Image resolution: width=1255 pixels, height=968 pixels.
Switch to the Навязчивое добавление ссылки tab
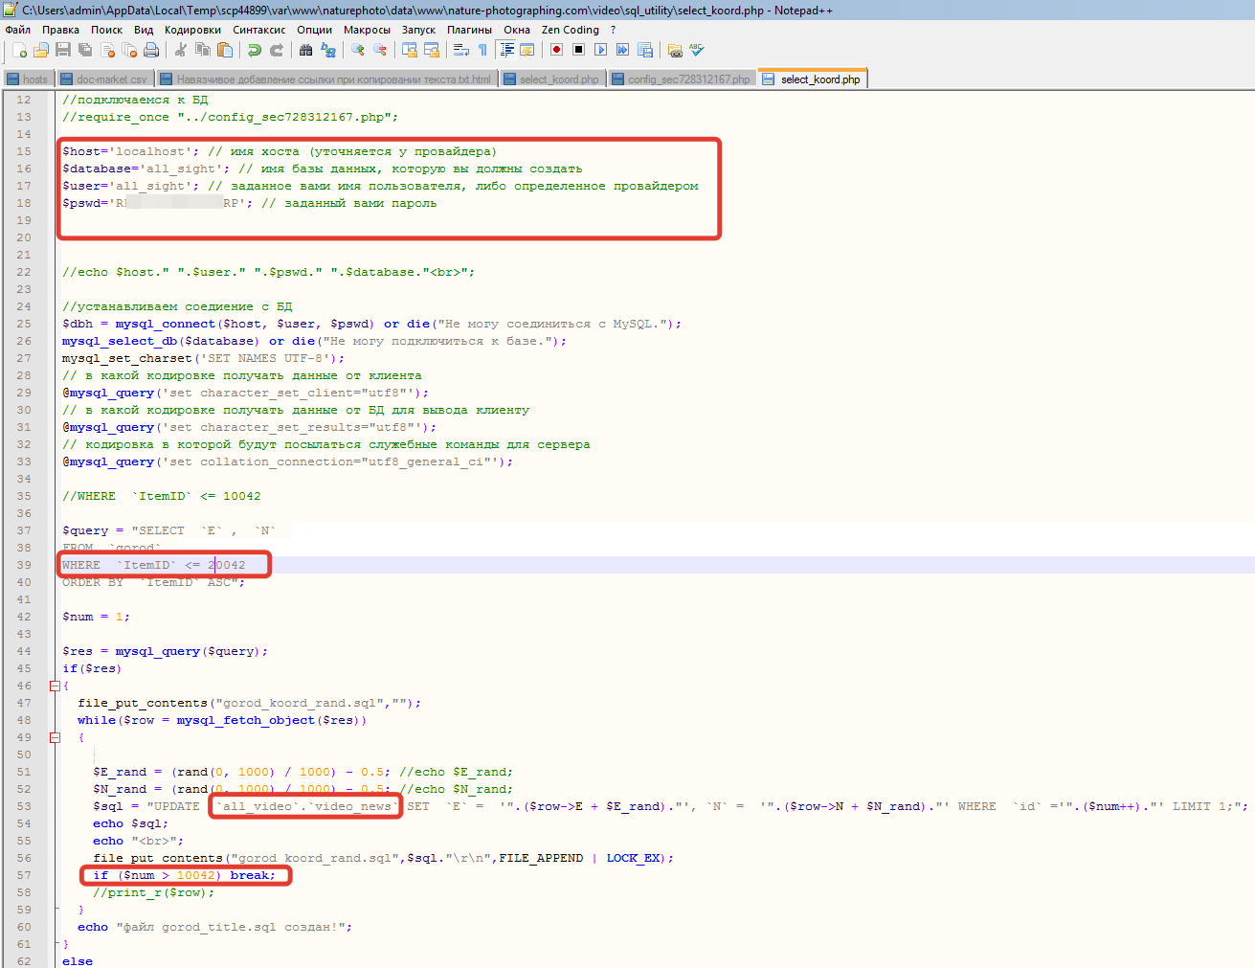coord(325,79)
